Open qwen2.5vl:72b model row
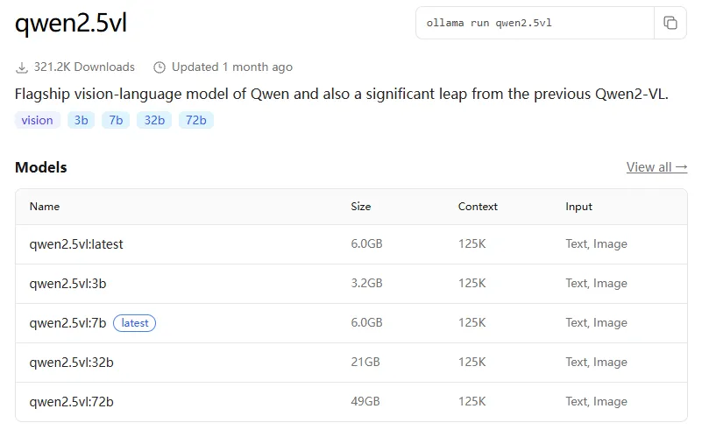 tap(71, 402)
